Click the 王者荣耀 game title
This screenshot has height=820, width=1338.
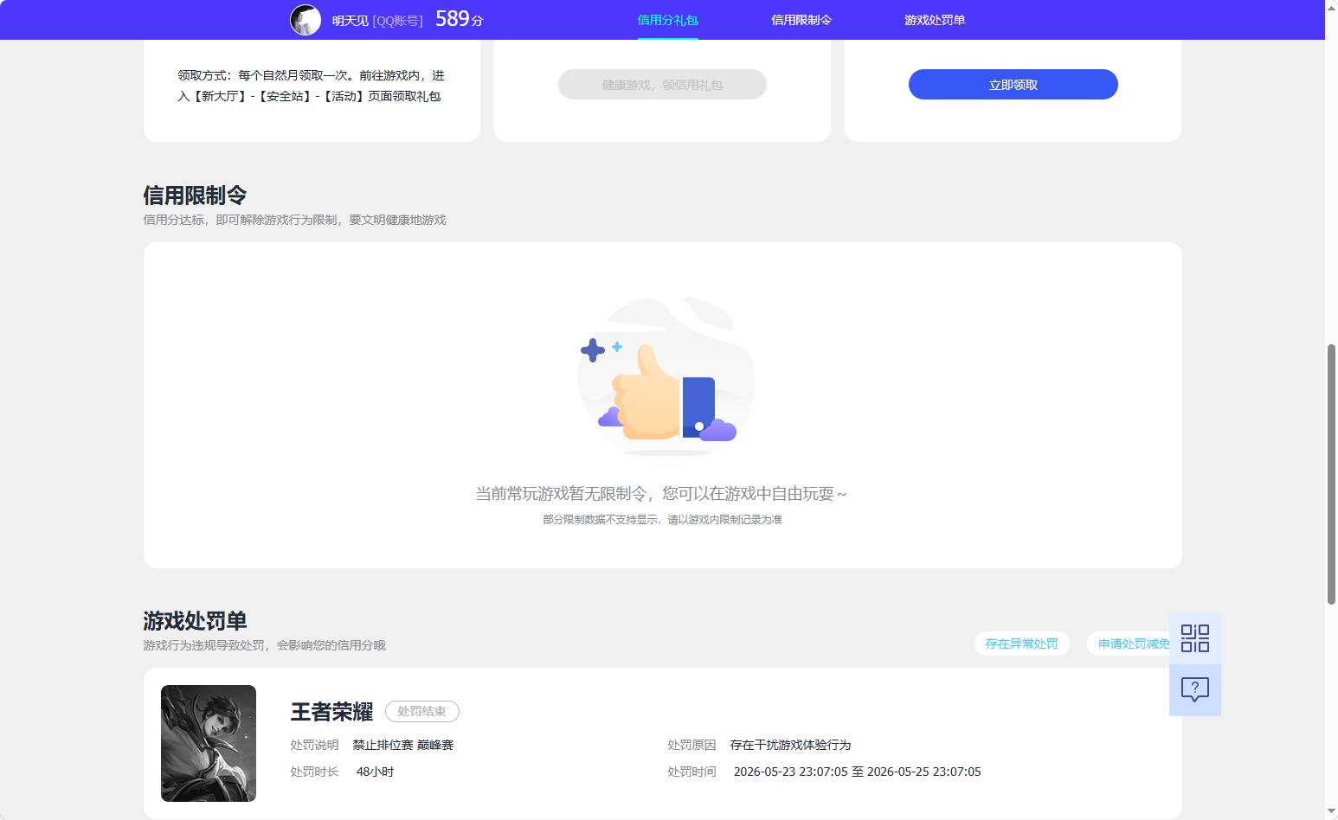[x=331, y=711]
